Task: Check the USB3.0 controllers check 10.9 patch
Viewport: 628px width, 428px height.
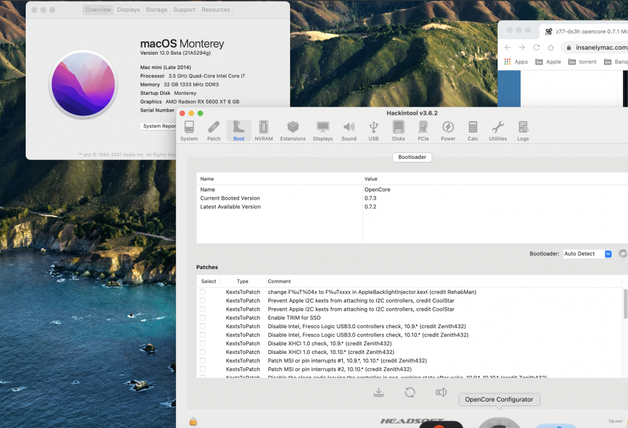Action: [x=203, y=326]
